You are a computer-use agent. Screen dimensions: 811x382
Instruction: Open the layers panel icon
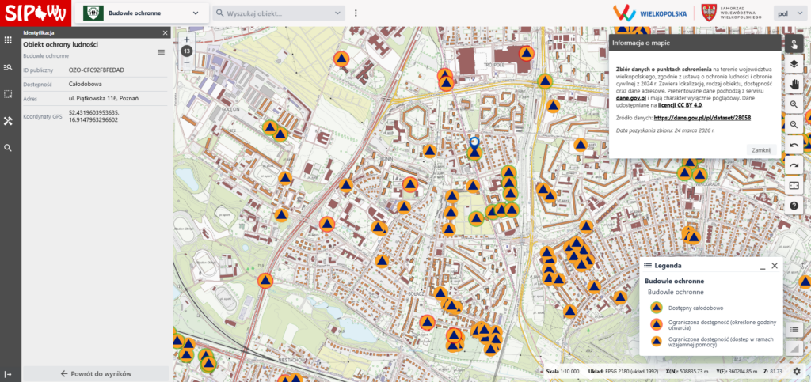click(794, 63)
